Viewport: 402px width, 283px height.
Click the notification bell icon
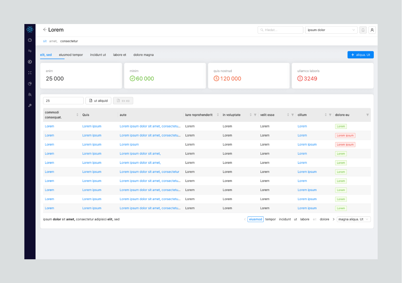363,30
